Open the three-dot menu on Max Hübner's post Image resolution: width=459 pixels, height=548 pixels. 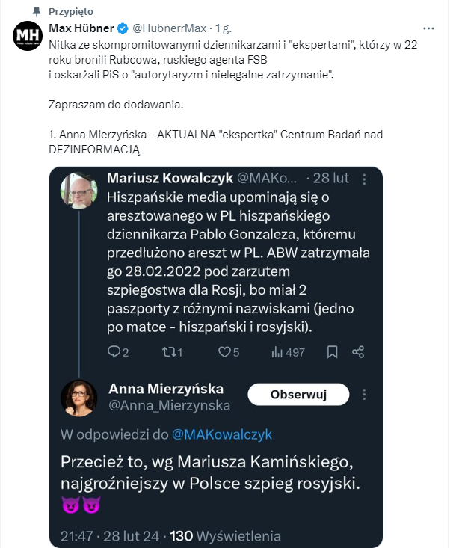pos(429,28)
